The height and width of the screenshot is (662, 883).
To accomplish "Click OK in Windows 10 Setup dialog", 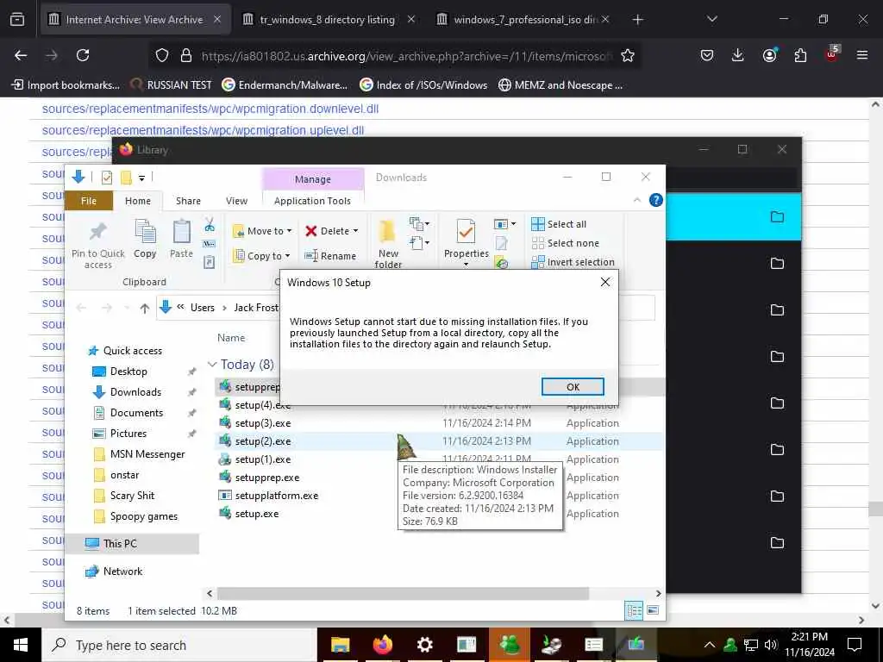I will pyautogui.click(x=573, y=387).
